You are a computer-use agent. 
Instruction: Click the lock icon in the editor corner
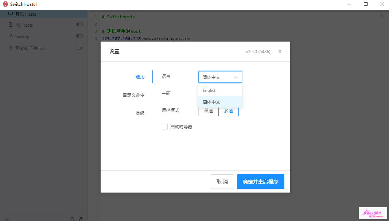[x=381, y=15]
